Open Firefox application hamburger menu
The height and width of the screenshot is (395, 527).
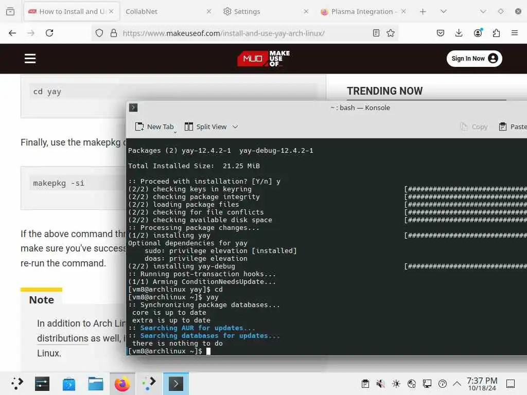[515, 33]
